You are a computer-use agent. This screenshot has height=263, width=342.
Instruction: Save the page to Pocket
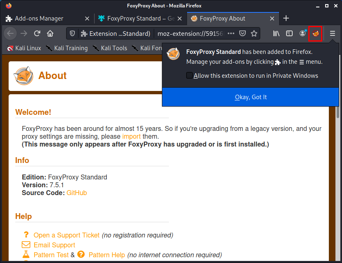pos(243,33)
